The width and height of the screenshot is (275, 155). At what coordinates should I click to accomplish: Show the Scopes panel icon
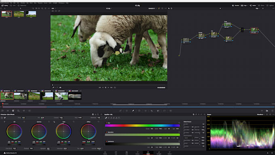pos(267,111)
